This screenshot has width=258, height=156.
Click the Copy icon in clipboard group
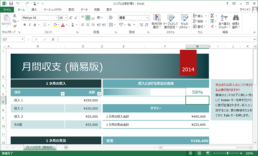click(x=15, y=21)
